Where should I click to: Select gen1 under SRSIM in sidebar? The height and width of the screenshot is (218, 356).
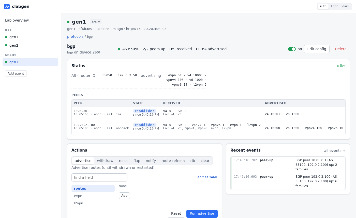click(31, 62)
